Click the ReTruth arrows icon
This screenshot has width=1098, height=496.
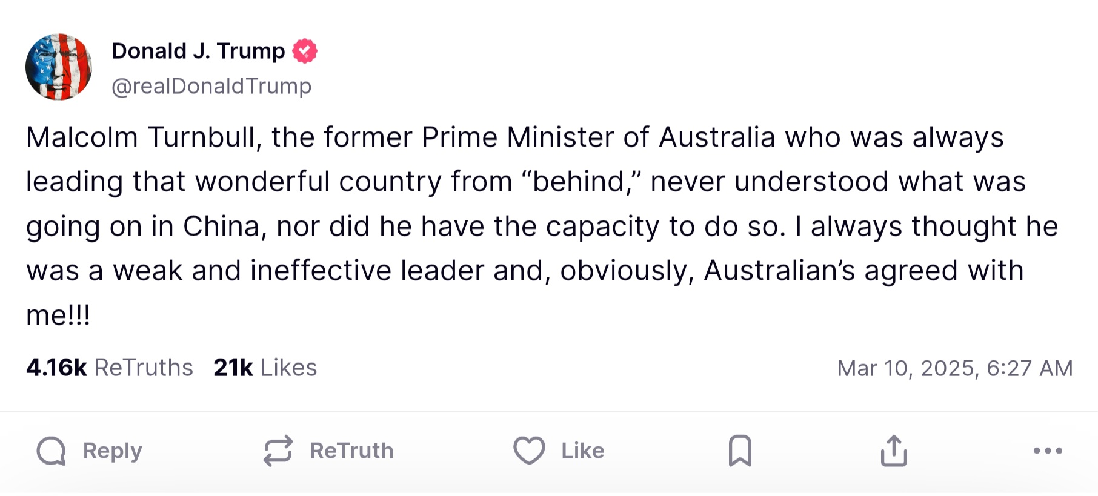point(278,451)
